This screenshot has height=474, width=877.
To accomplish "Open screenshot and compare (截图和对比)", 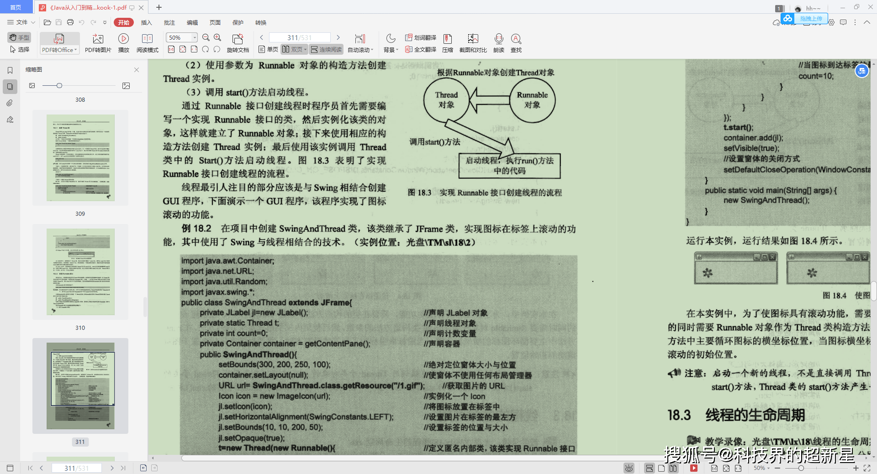I will [473, 43].
